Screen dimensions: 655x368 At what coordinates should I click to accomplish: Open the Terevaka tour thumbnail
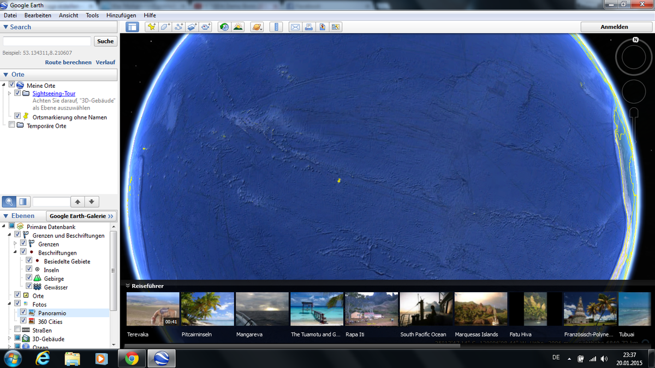153,309
